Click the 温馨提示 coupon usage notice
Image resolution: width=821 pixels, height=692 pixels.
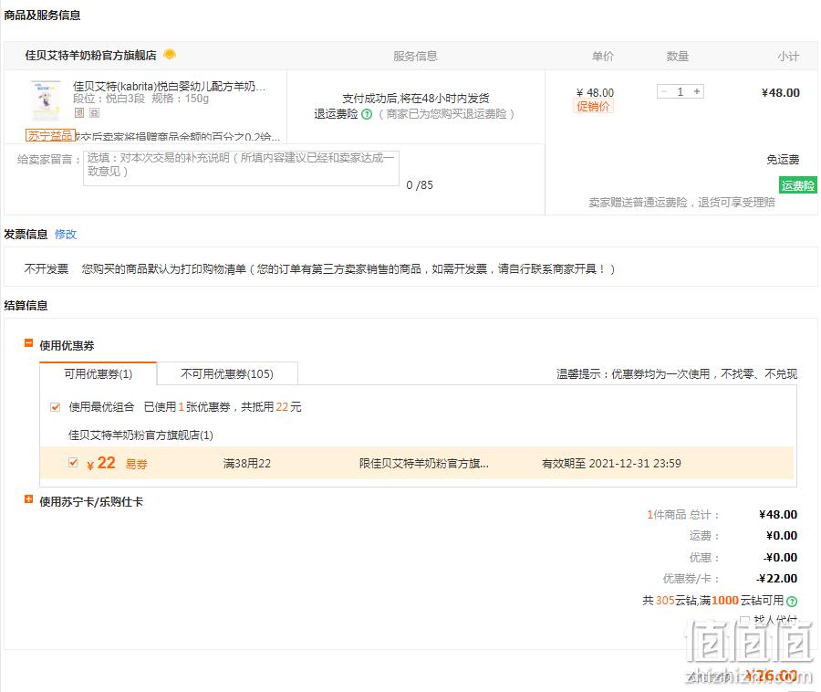[x=677, y=374]
